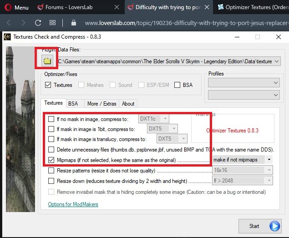Click the Profiles group label

click(x=216, y=74)
